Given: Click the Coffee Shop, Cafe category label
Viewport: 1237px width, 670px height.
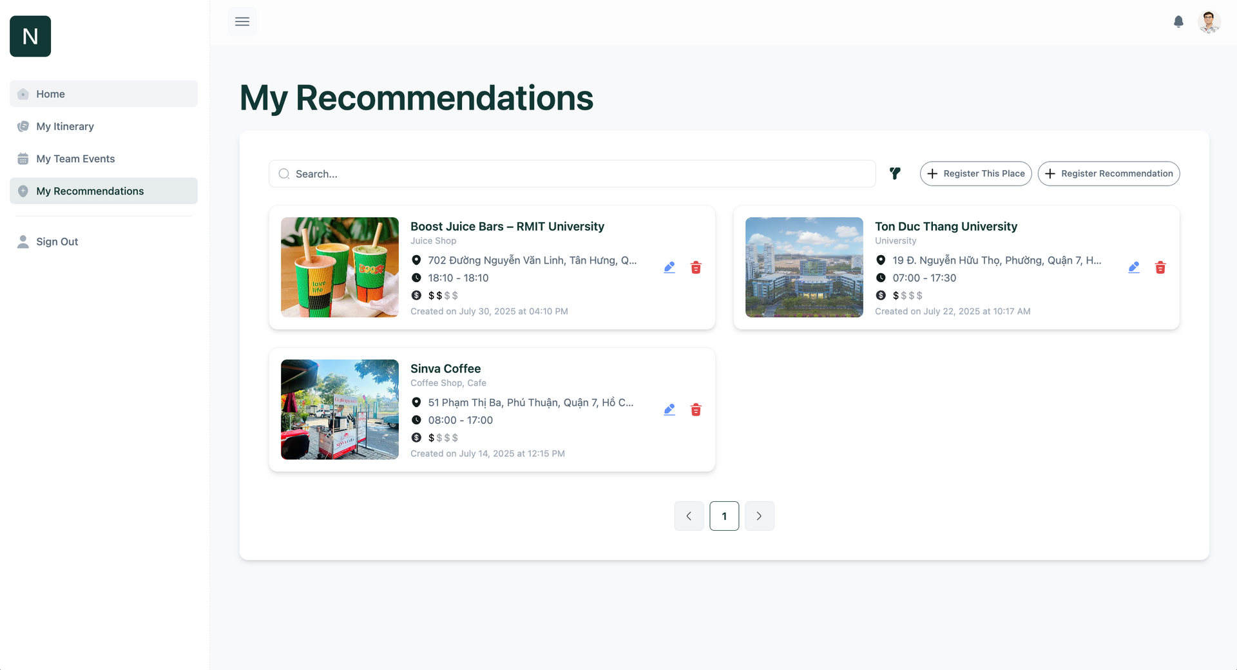Looking at the screenshot, I should coord(448,383).
